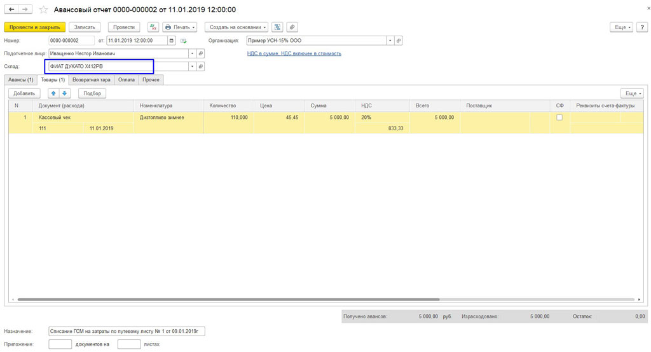
Task: Click the Записать button
Action: click(85, 27)
